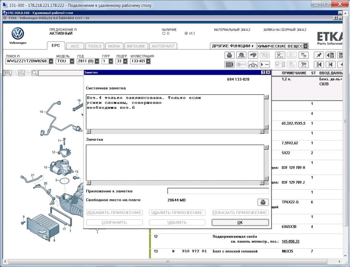The height and width of the screenshot is (267, 350).
Task: Open the ДРУГИЕ ФУНКЦИИ menu
Action: pos(233,46)
